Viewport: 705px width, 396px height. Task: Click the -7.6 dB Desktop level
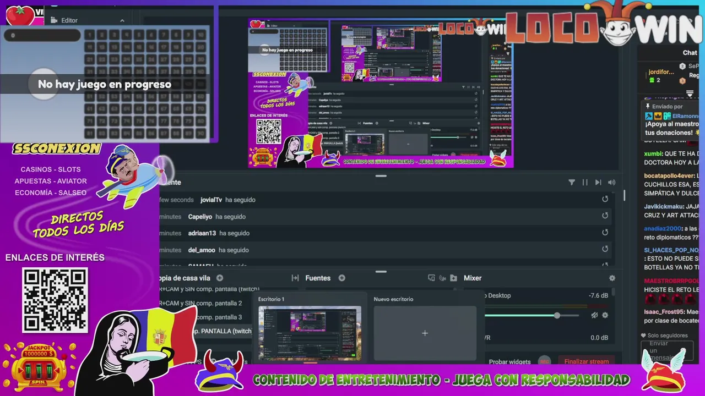click(598, 295)
